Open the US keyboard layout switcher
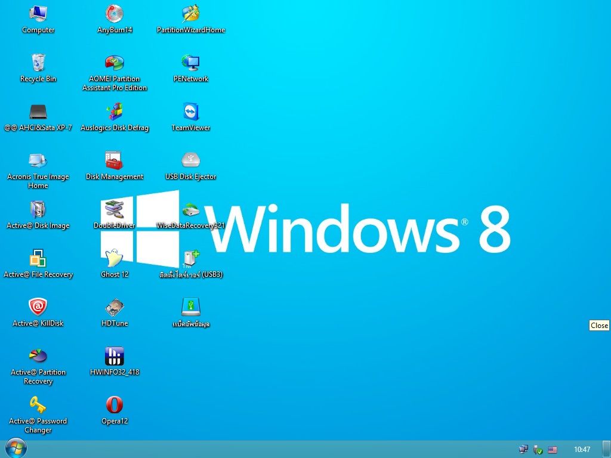The width and height of the screenshot is (611, 458). 552,449
